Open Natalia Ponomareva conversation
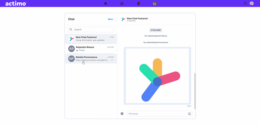Image resolution: width=260 pixels, height=124 pixels. [91, 59]
